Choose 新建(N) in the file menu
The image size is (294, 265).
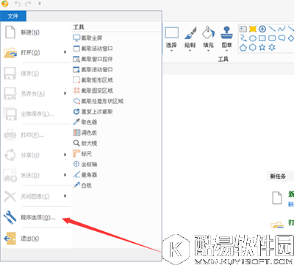(30, 32)
